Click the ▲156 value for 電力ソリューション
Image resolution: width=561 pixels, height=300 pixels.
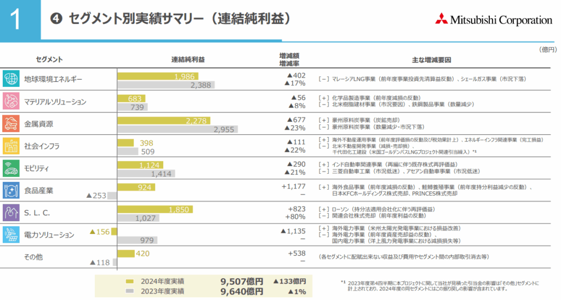coord(100,232)
